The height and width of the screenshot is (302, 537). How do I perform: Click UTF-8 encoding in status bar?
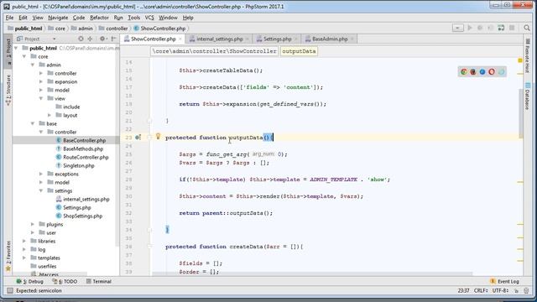(500, 290)
